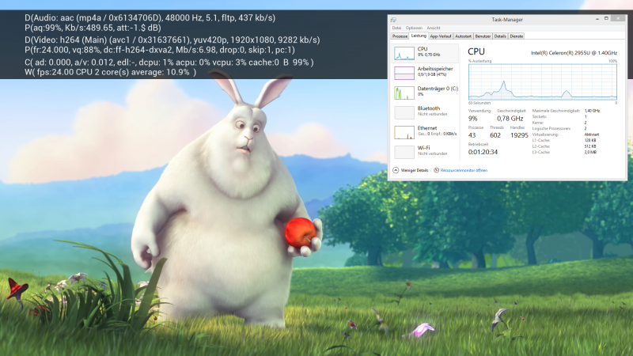Image resolution: width=633 pixels, height=356 pixels.
Task: Select the Ethernet graph entry
Action: (x=426, y=131)
